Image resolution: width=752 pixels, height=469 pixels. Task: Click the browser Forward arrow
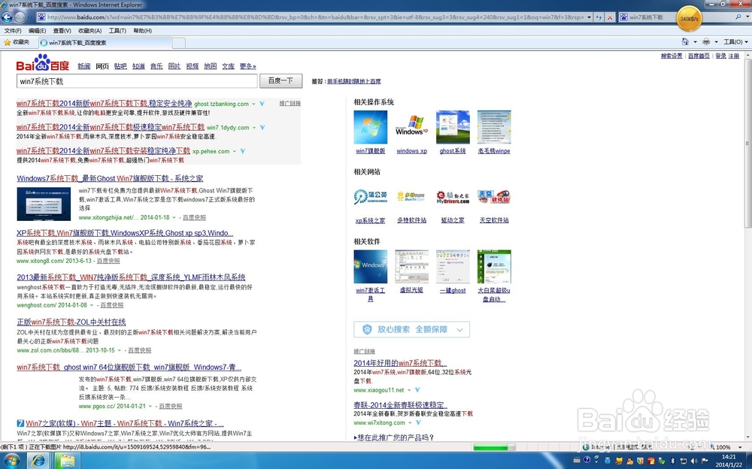[x=20, y=17]
